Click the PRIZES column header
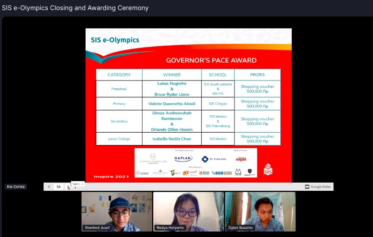 click(x=257, y=75)
